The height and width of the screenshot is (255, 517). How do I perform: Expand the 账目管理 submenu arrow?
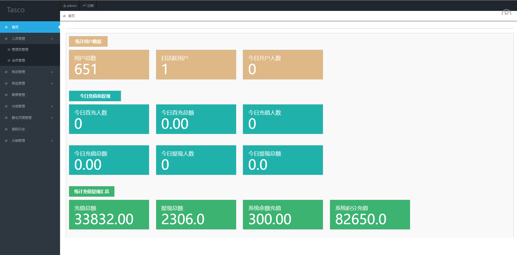tap(52, 72)
